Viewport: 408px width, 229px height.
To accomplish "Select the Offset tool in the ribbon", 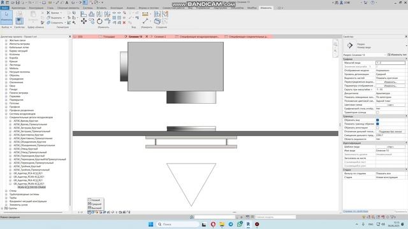I will 92,14.
